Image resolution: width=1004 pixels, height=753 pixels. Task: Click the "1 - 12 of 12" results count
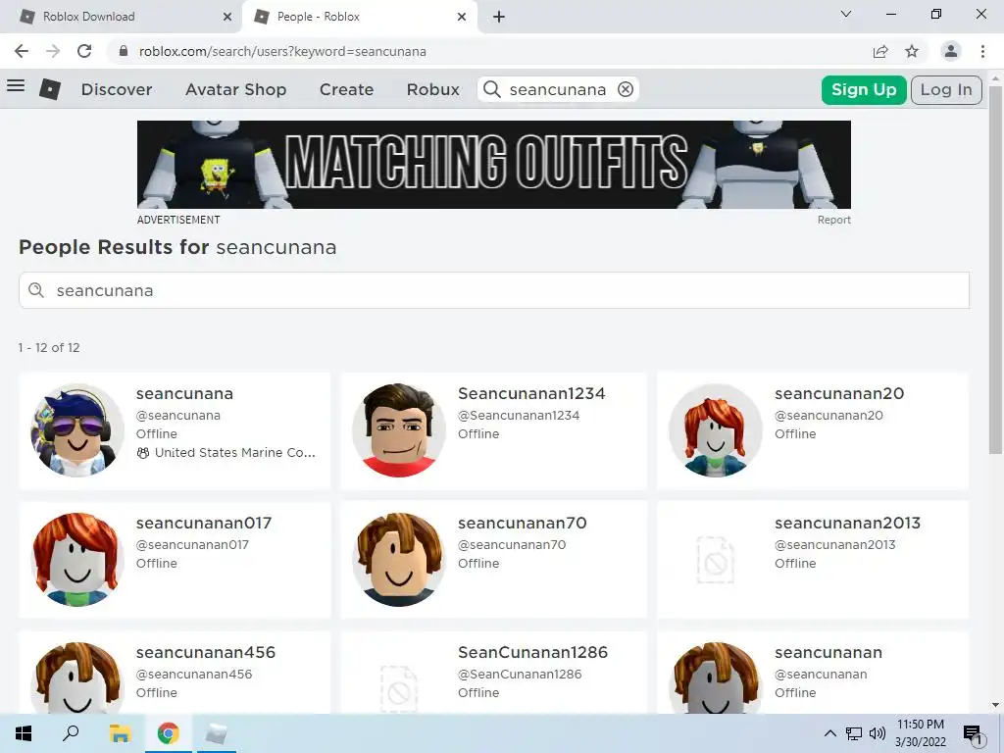tap(49, 348)
